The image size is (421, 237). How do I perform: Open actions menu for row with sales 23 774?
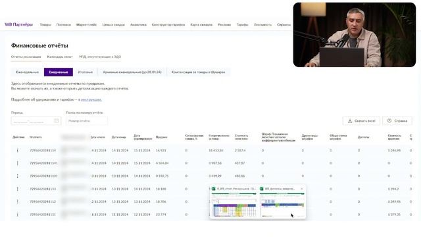point(18,215)
